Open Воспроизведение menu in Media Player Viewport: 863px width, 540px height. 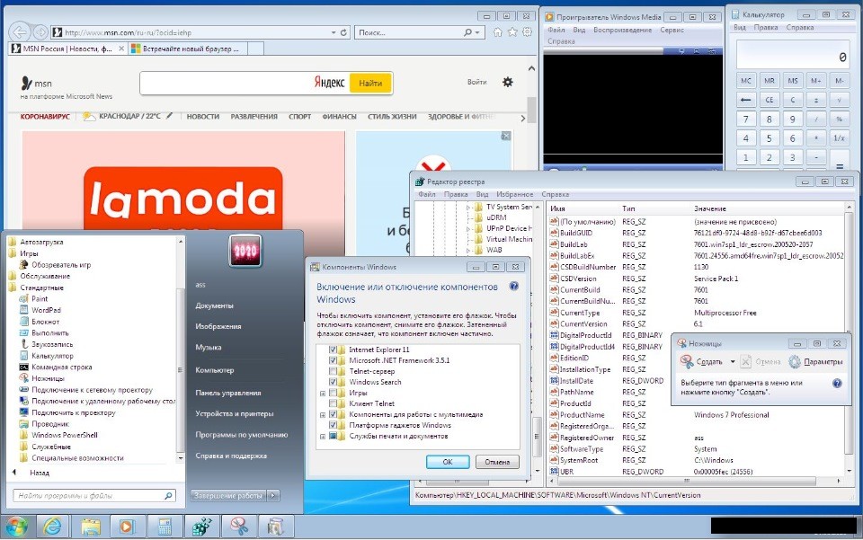622,30
